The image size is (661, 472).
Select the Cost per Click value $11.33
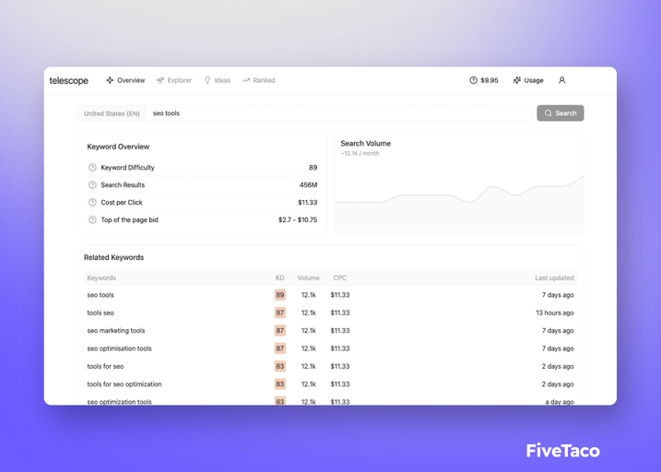307,202
